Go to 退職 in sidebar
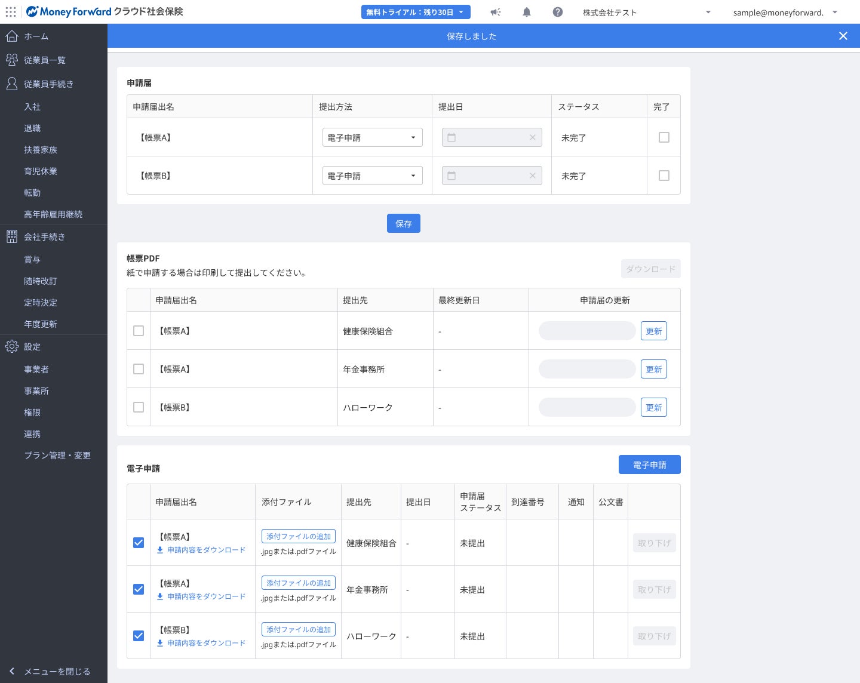Screen dimensions: 860x683 point(32,128)
